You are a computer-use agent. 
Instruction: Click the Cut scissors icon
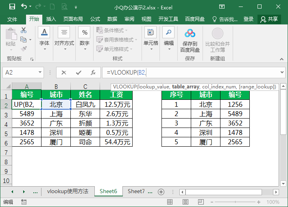click(x=24, y=30)
